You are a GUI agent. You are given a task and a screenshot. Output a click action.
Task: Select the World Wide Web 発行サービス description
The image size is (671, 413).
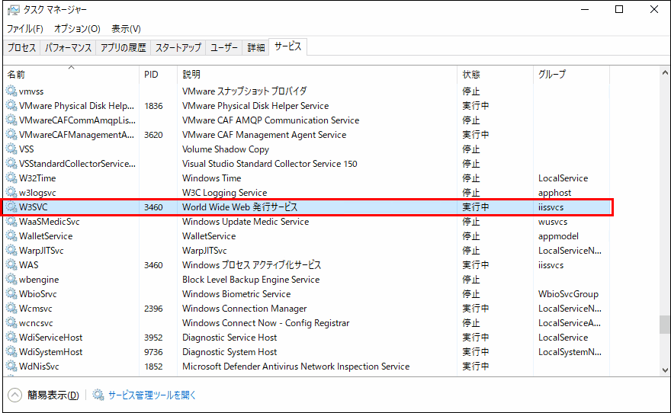click(x=239, y=207)
